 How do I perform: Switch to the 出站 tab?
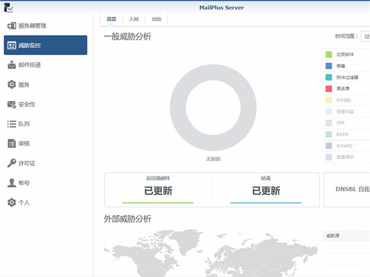click(x=156, y=19)
